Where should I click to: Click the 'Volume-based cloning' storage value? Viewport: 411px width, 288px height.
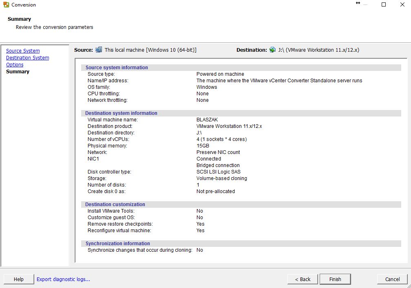pos(222,178)
